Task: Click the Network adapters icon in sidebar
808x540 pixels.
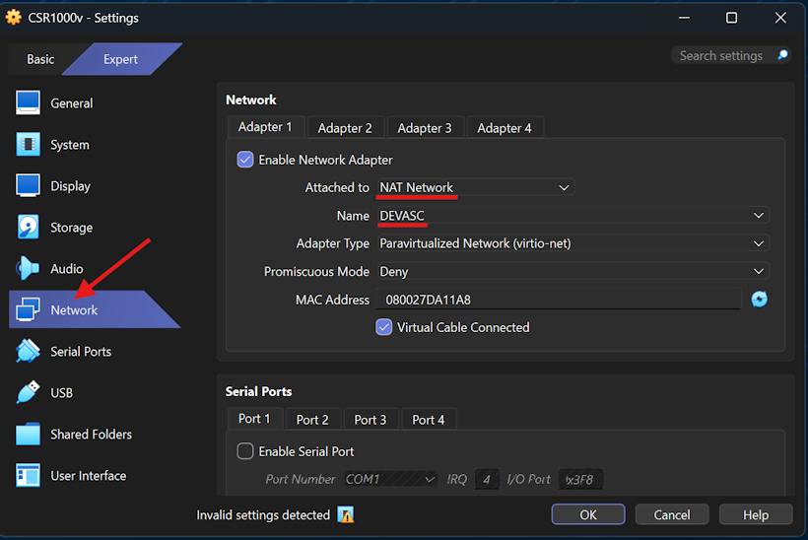Action: click(x=28, y=309)
